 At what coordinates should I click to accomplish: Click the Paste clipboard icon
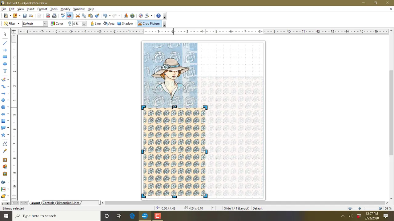click(x=90, y=16)
